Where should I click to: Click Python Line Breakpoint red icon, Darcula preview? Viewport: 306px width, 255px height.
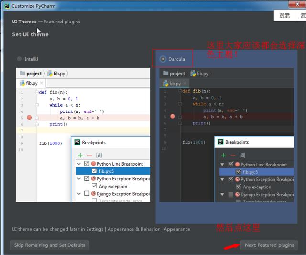(x=237, y=165)
